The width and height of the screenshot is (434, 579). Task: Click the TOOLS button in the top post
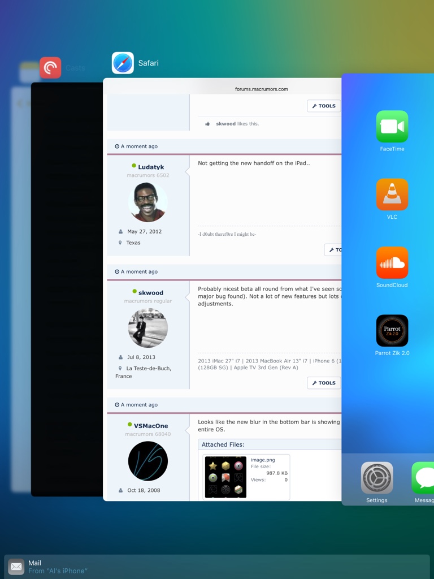324,106
